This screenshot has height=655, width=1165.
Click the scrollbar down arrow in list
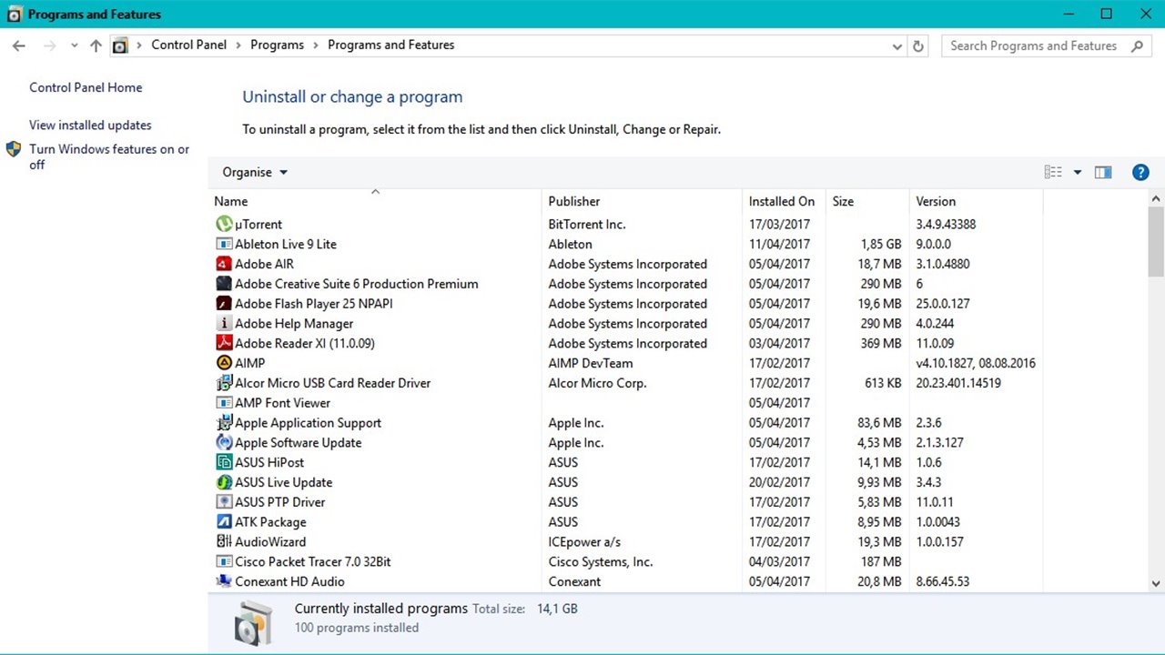(x=1156, y=584)
